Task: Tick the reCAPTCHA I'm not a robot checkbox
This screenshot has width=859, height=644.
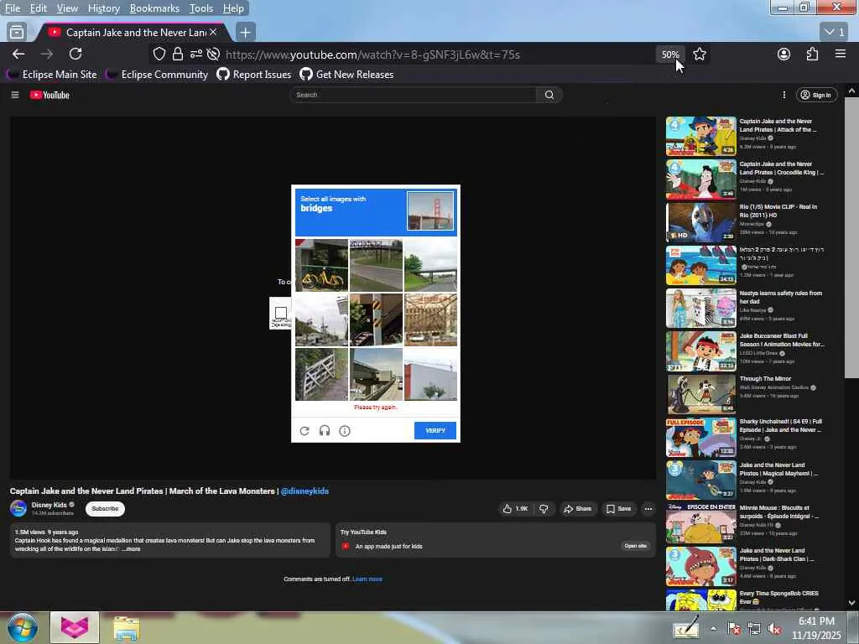Action: click(x=280, y=313)
